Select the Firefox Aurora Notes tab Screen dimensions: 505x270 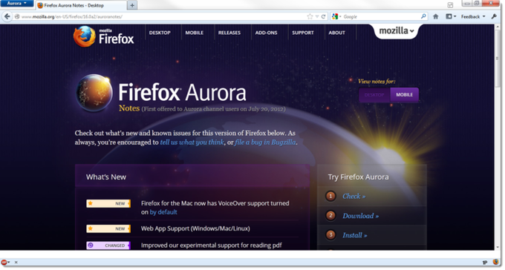point(81,5)
